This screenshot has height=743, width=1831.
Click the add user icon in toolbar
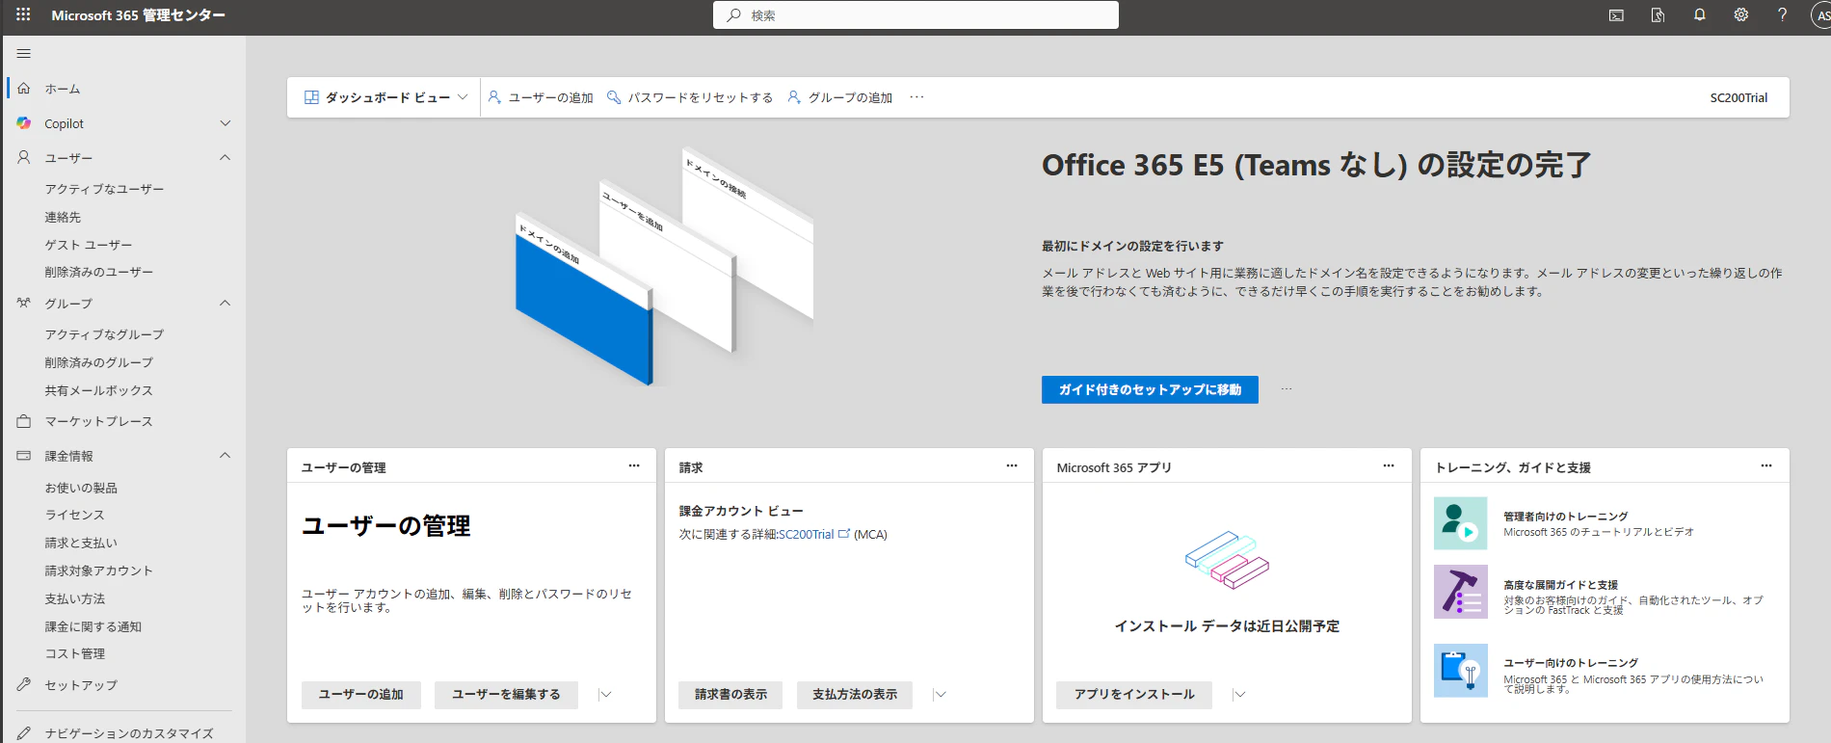pos(494,97)
